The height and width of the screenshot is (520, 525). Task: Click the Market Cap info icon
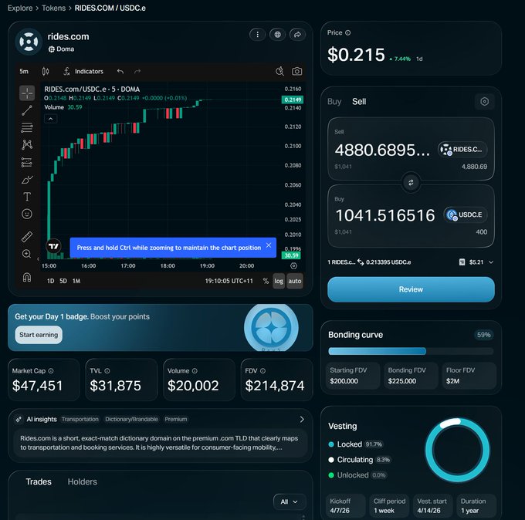[50, 371]
